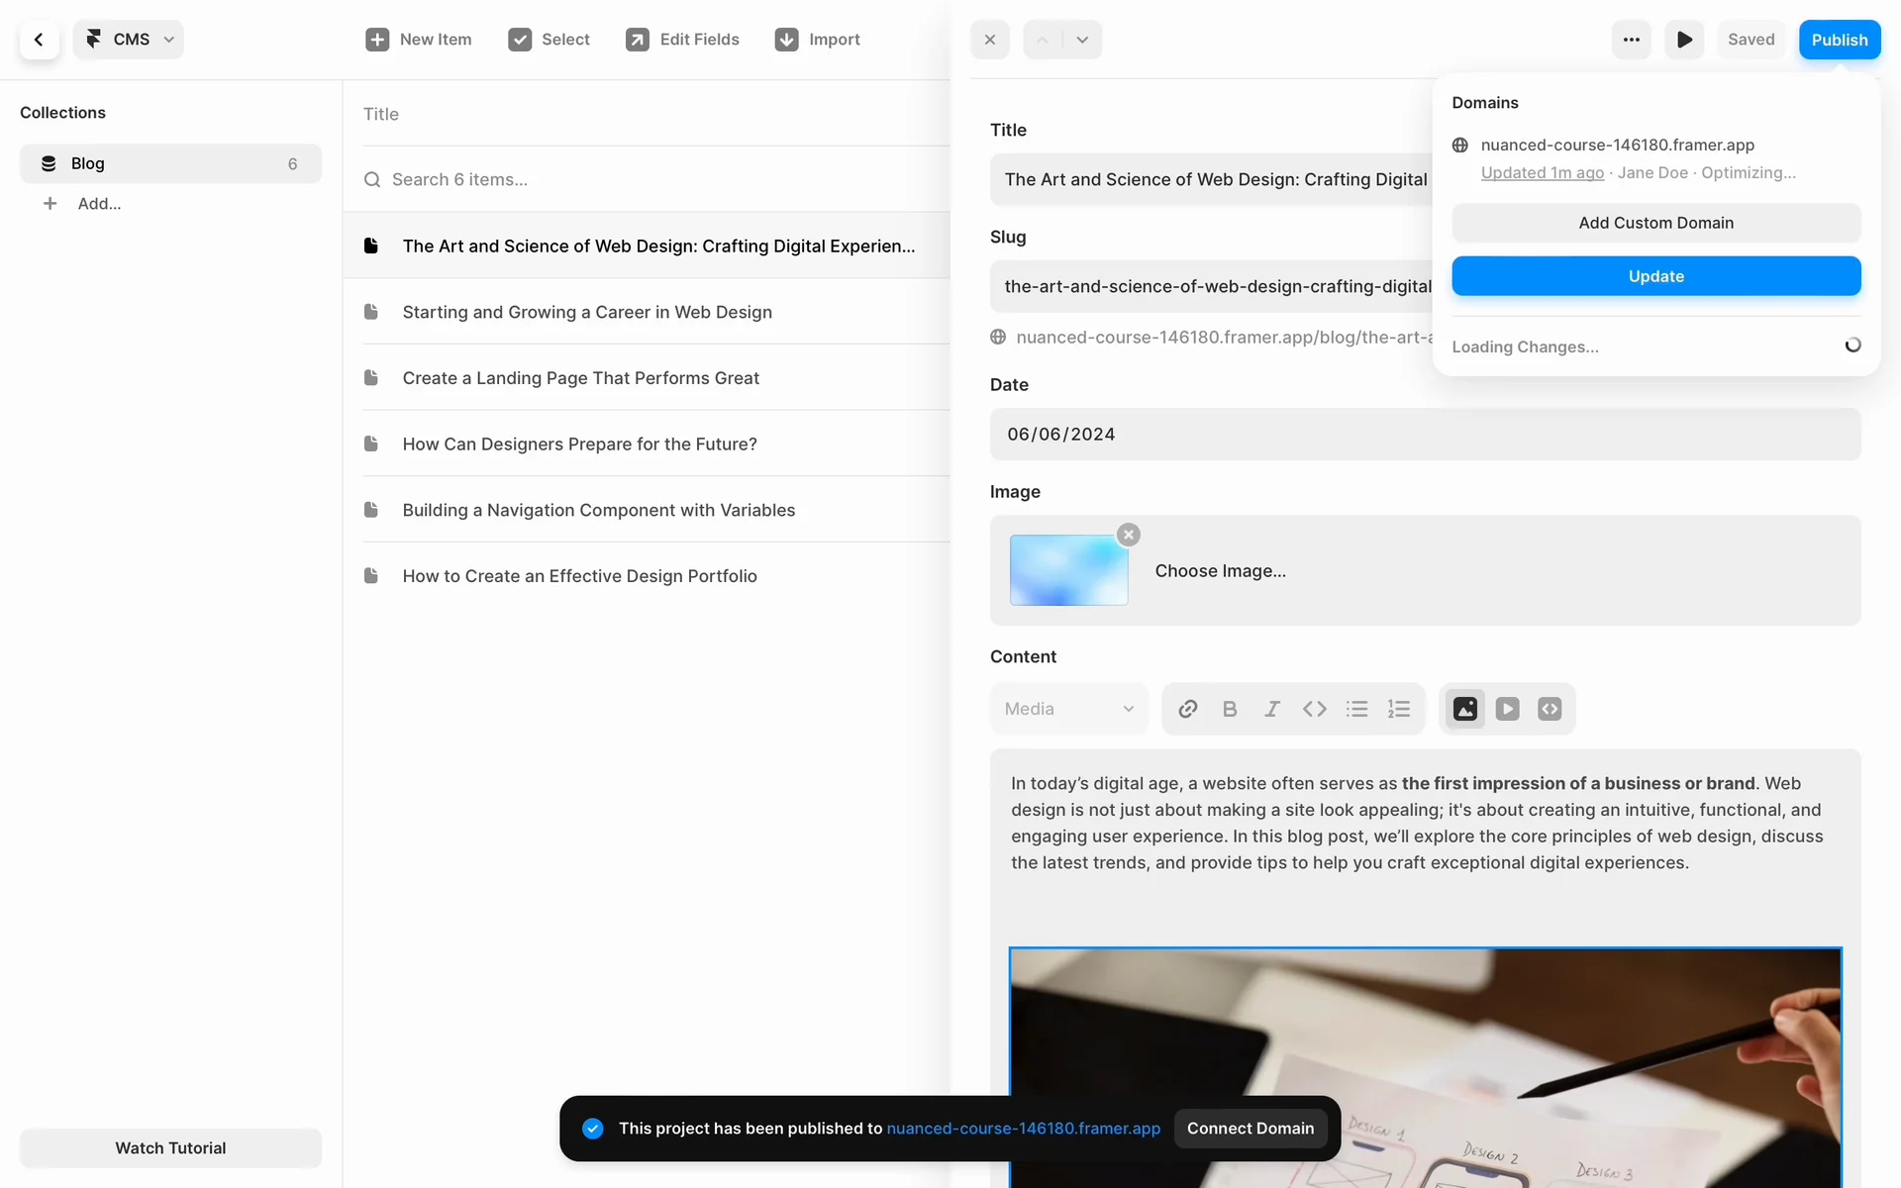Toggle bold formatting in content editor

click(1230, 709)
